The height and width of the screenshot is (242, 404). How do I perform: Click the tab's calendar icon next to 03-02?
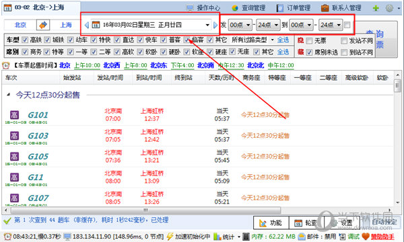[7, 7]
